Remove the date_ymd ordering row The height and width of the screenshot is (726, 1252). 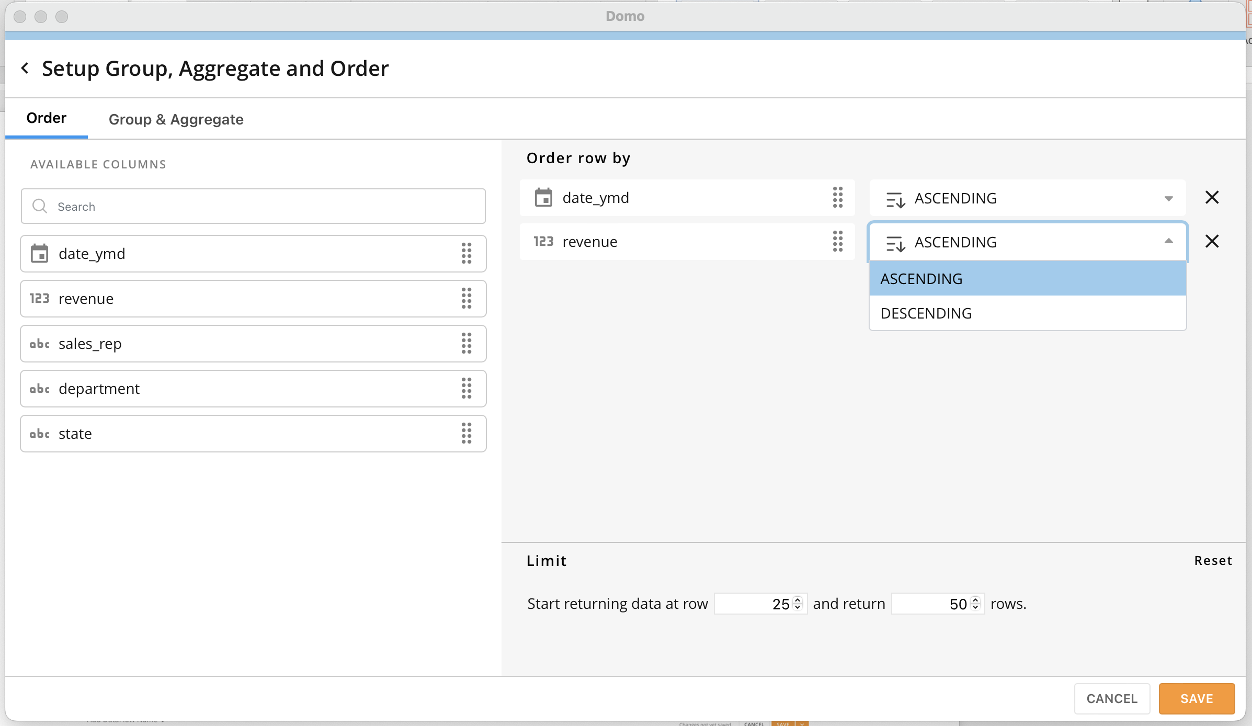(x=1212, y=198)
